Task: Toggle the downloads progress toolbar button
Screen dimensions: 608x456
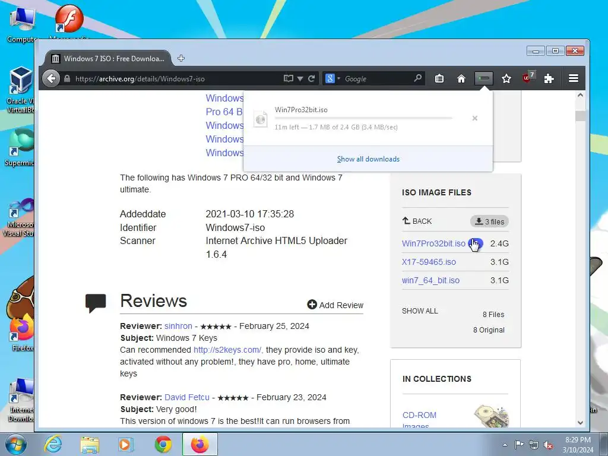Action: [483, 79]
